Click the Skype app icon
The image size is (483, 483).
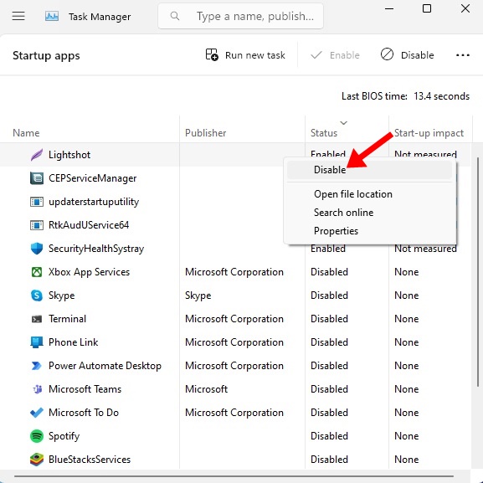click(37, 295)
